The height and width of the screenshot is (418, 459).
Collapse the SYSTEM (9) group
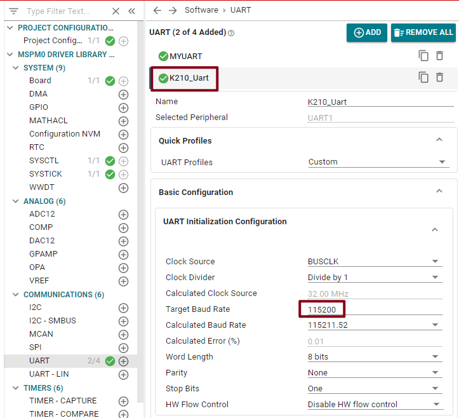[15, 68]
